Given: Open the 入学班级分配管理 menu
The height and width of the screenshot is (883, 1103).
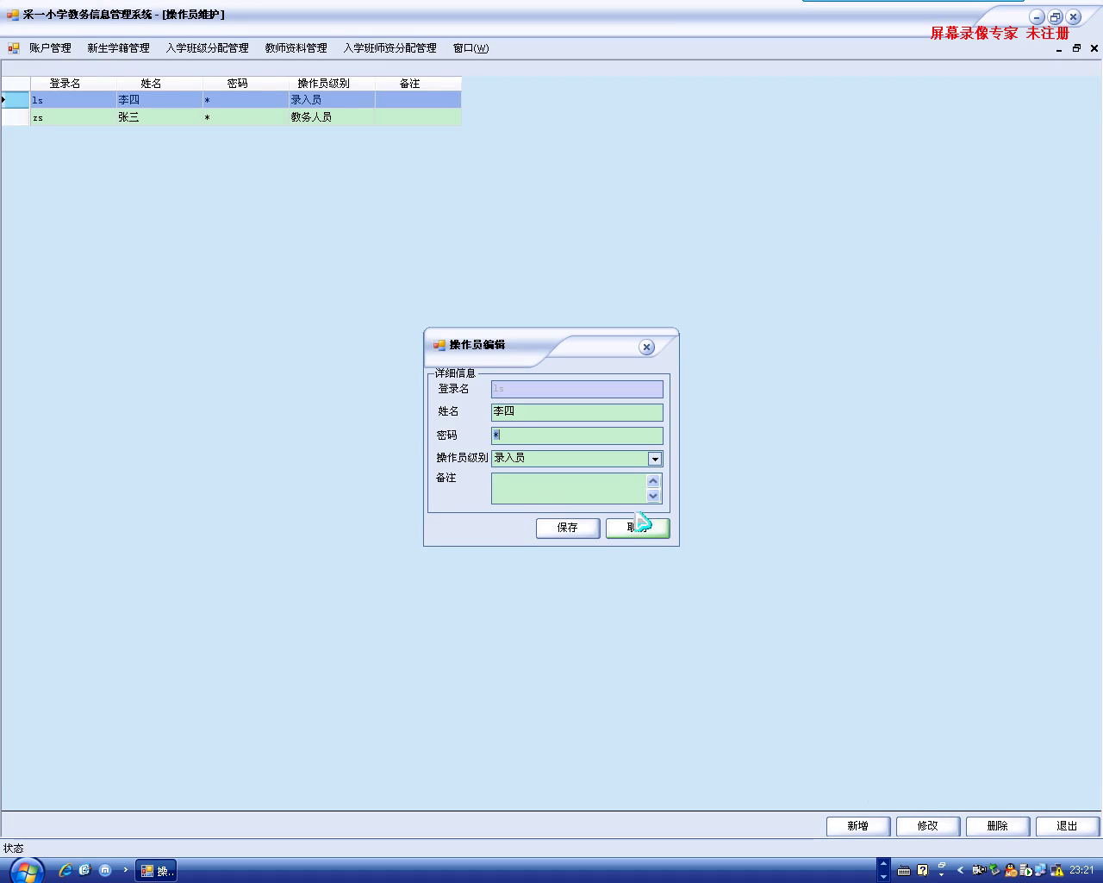Looking at the screenshot, I should tap(207, 48).
